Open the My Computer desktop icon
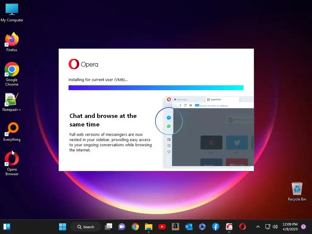The height and width of the screenshot is (234, 312). pyautogui.click(x=12, y=13)
